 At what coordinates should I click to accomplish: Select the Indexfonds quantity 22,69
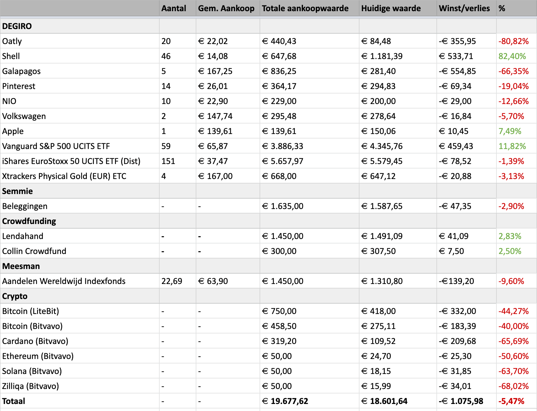click(178, 281)
